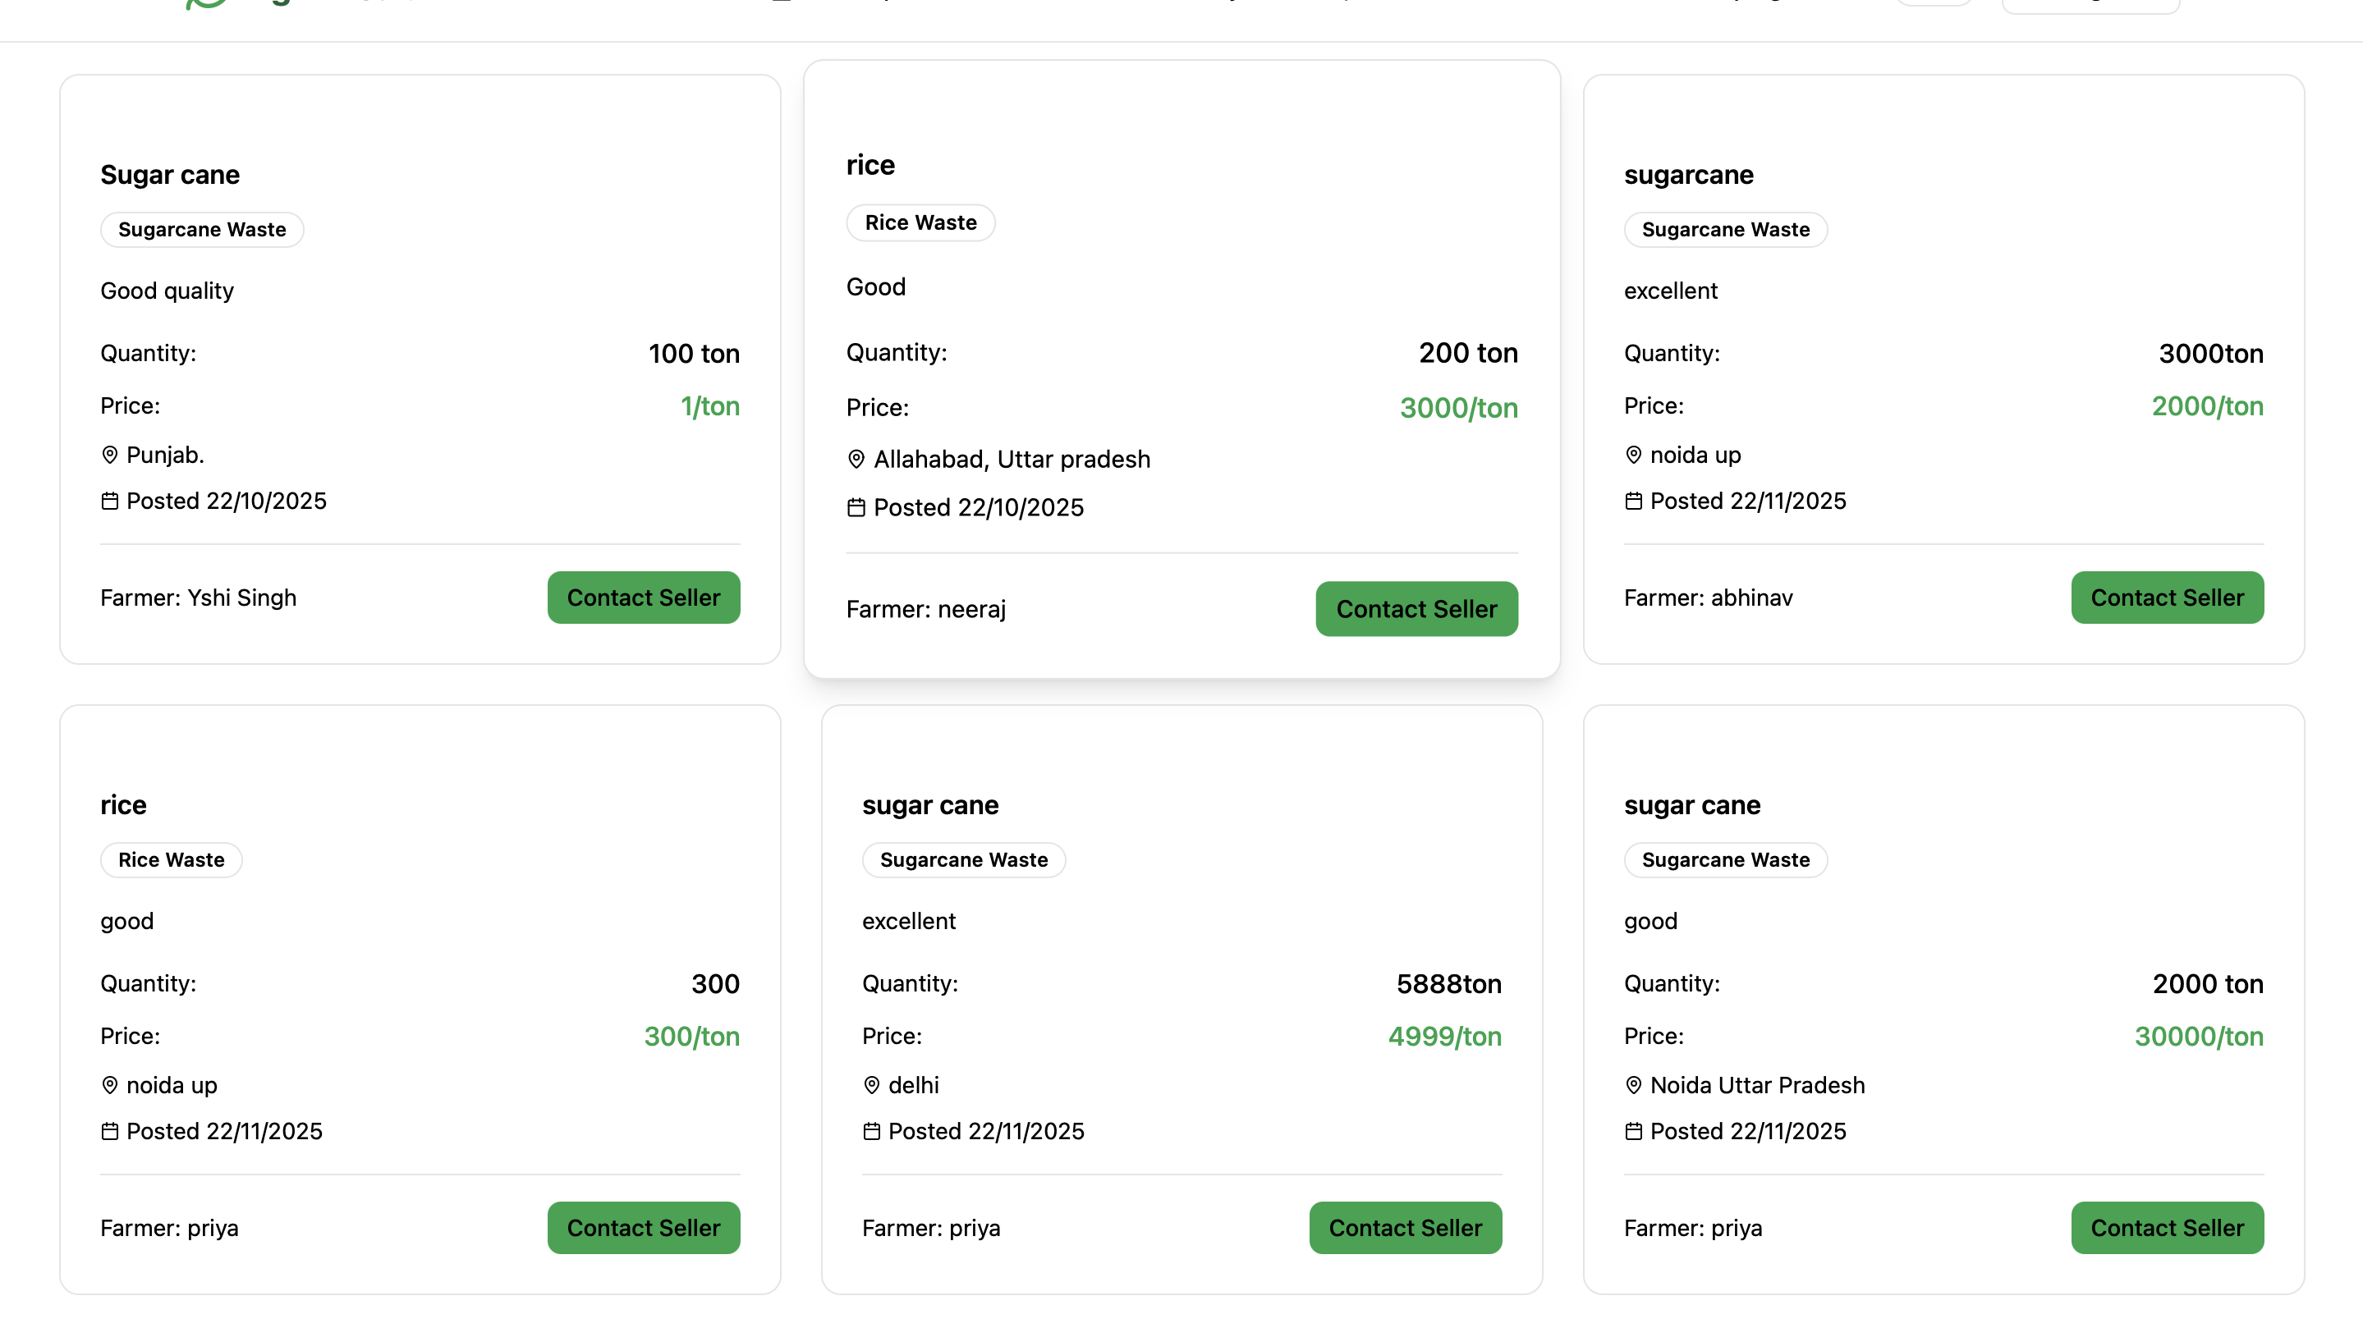Click the location pin in abhinav's sugarcane listing

[1634, 455]
